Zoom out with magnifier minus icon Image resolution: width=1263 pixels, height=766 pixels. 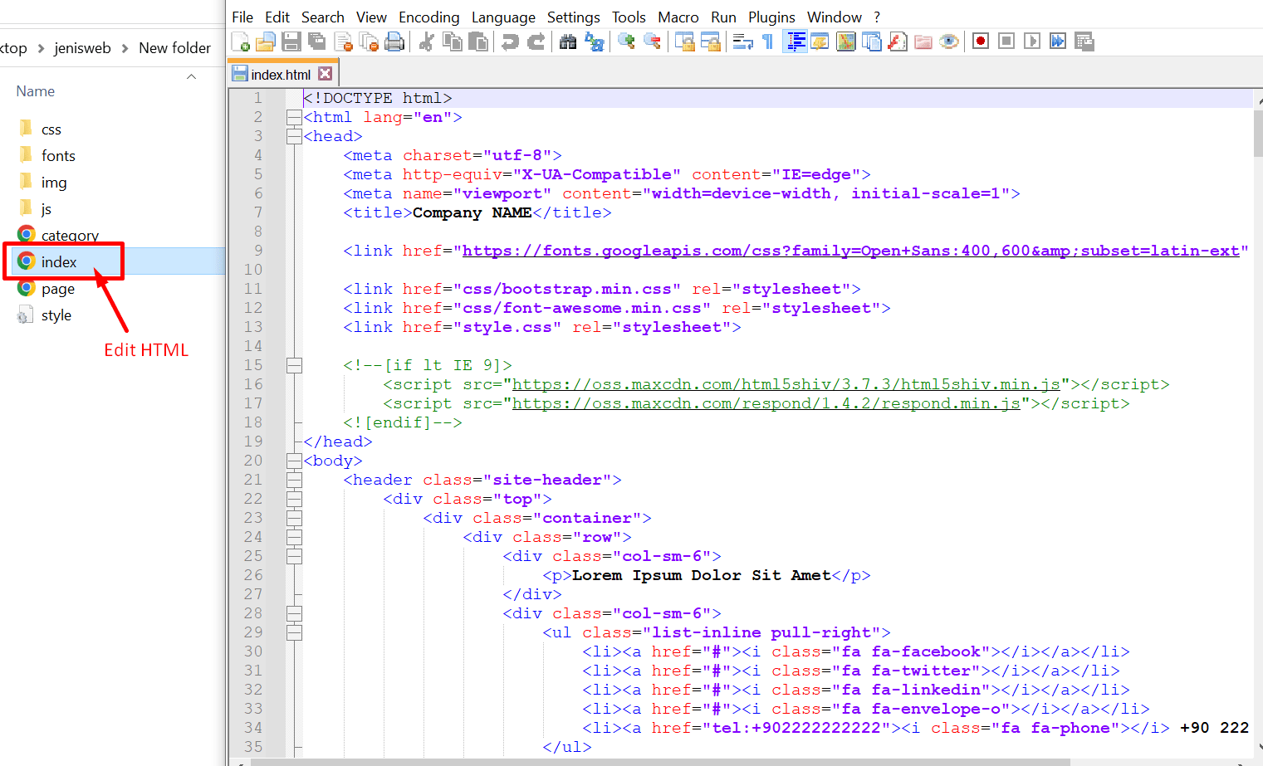coord(653,41)
